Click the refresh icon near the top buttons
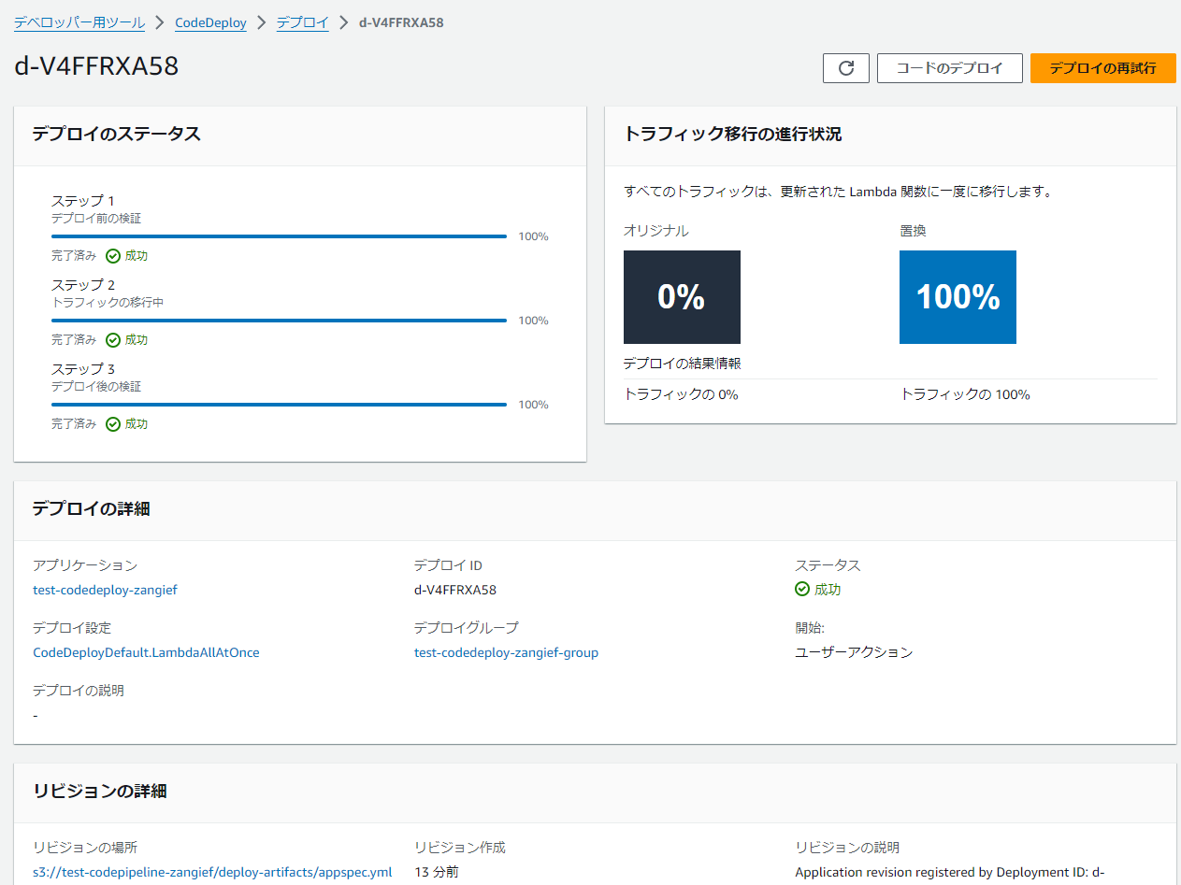This screenshot has width=1181, height=885. [845, 67]
